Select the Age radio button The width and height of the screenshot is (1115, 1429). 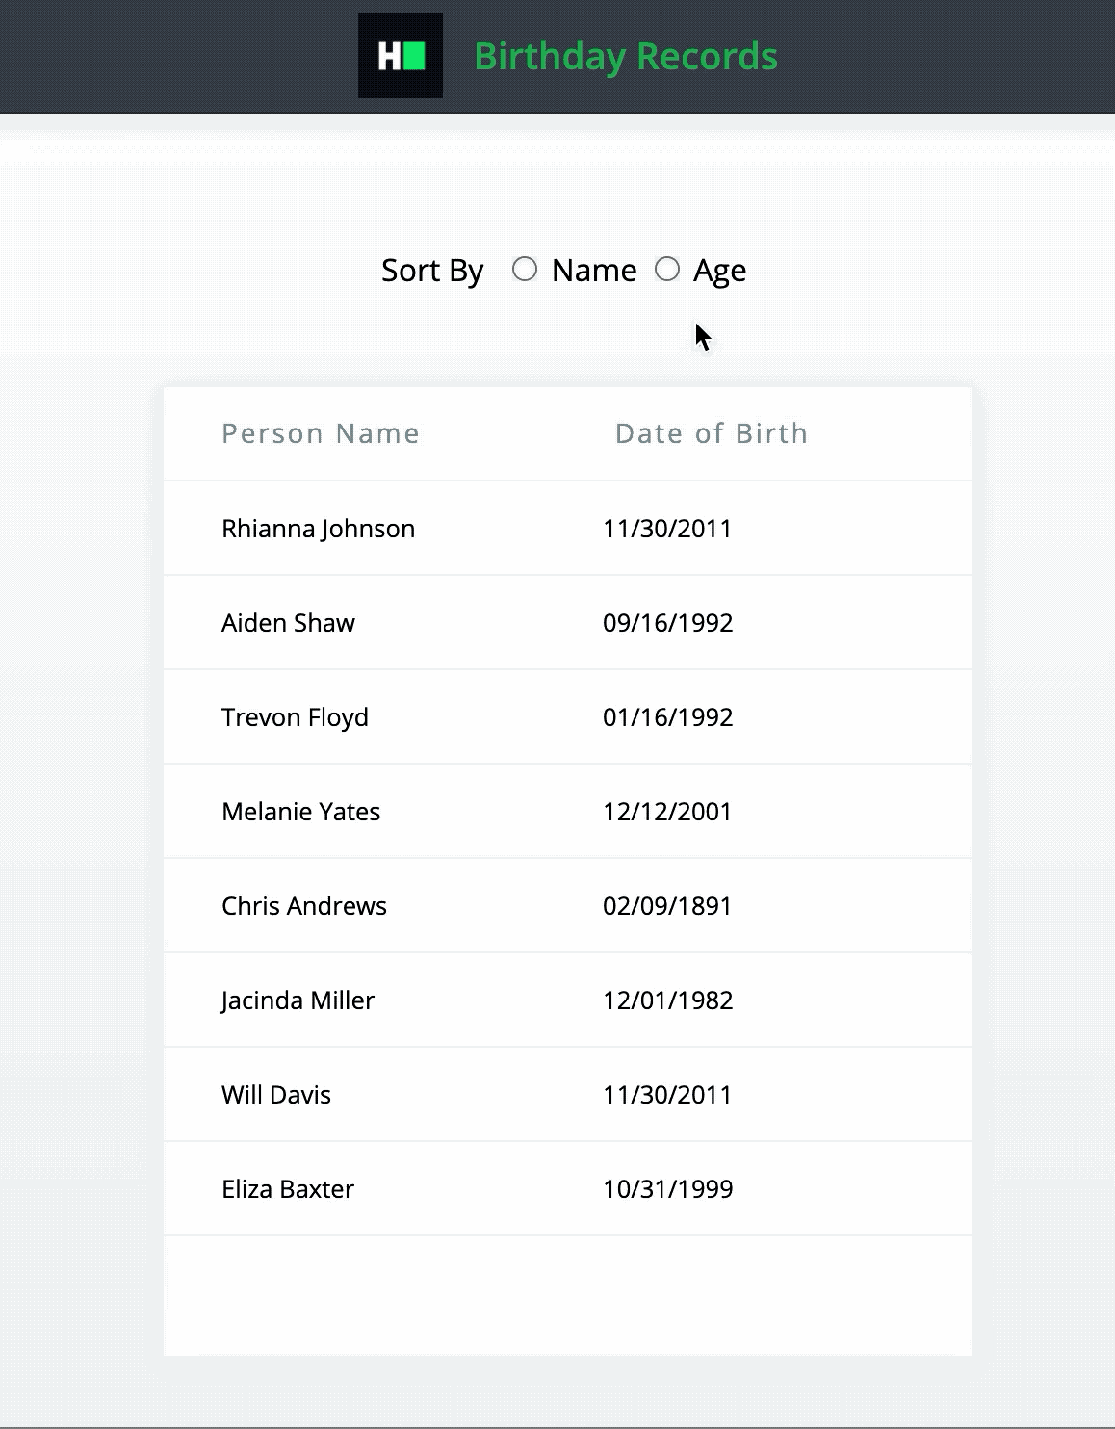668,270
